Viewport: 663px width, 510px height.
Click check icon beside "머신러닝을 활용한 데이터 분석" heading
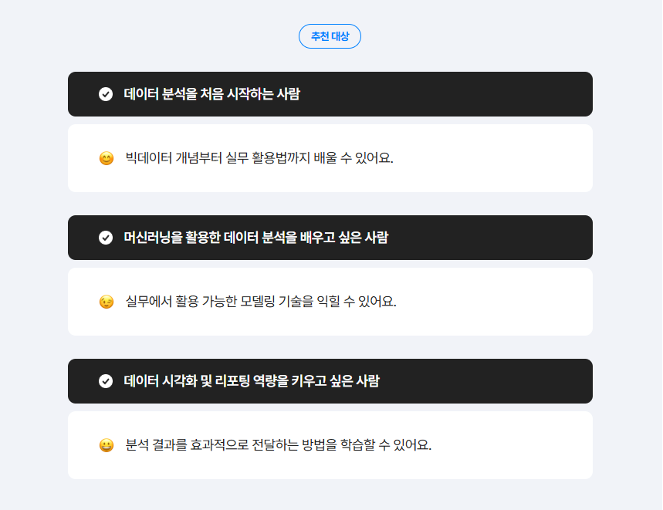click(106, 238)
